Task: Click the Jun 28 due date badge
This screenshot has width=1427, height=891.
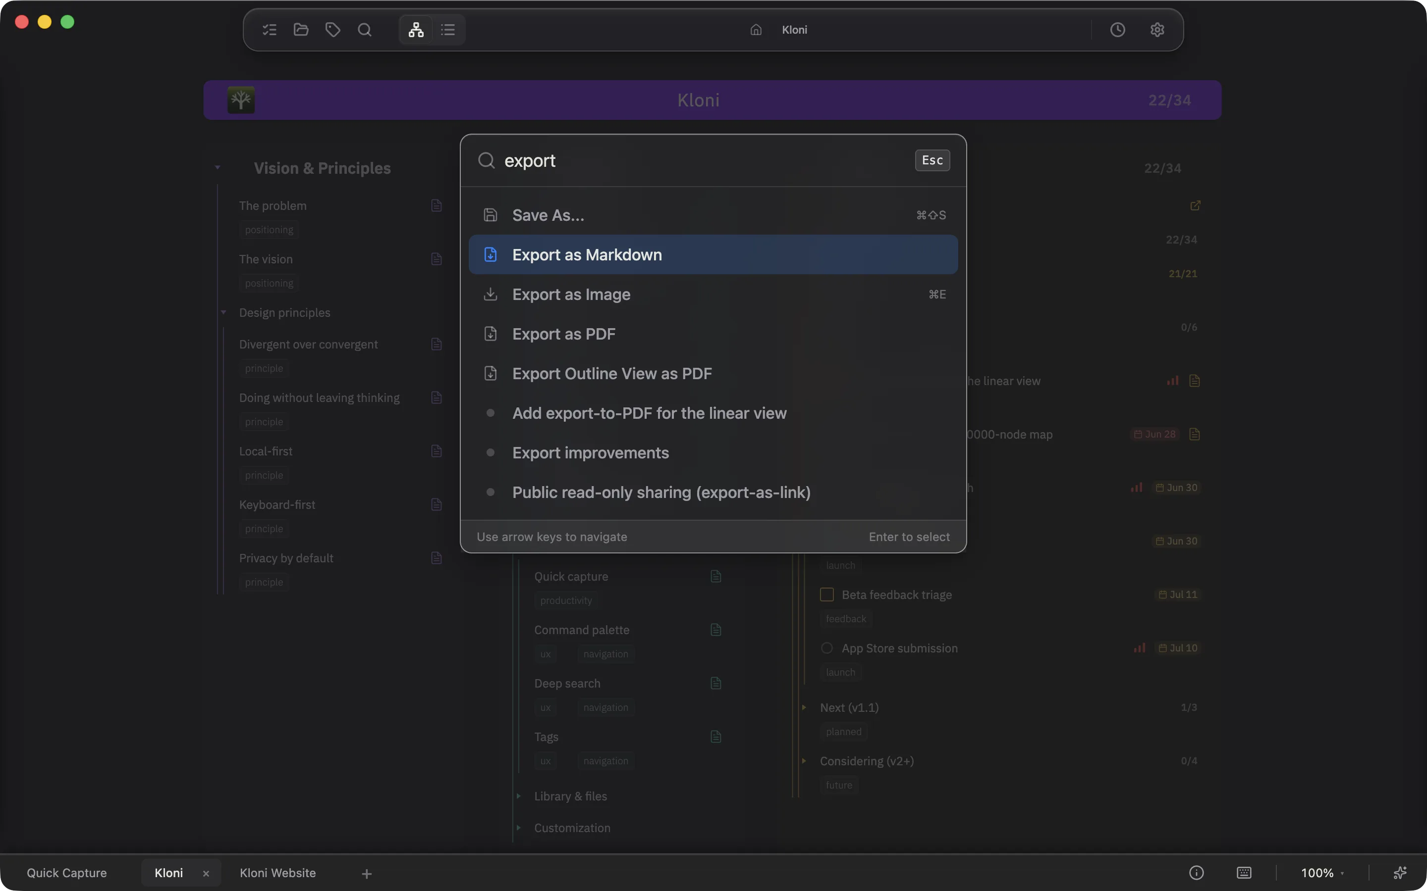Action: (1154, 434)
